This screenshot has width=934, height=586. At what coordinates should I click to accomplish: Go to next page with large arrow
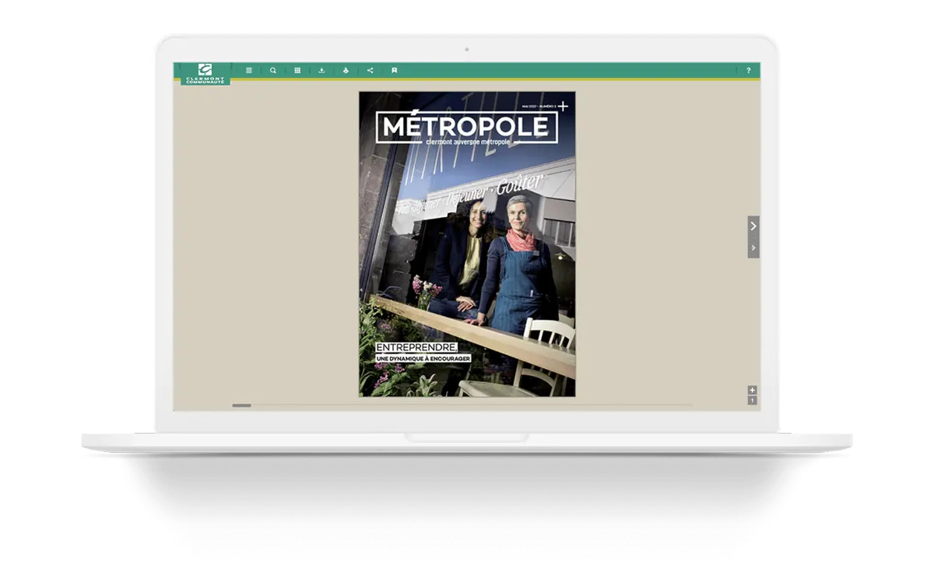coord(753,226)
